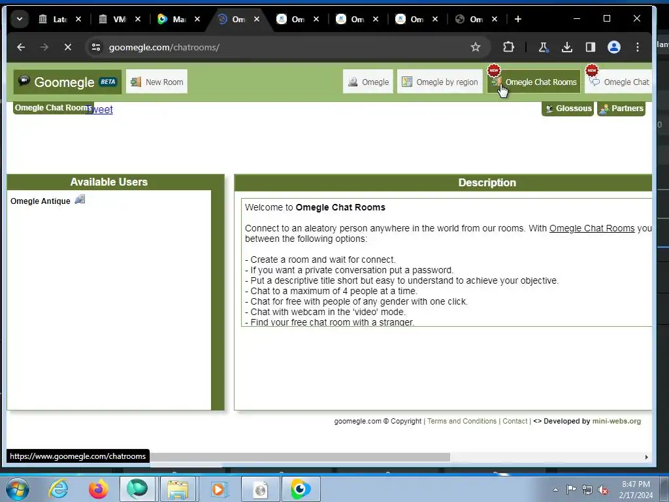Viewport: 669px width, 502px height.
Task: Click the Description panel header
Action: pyautogui.click(x=444, y=183)
